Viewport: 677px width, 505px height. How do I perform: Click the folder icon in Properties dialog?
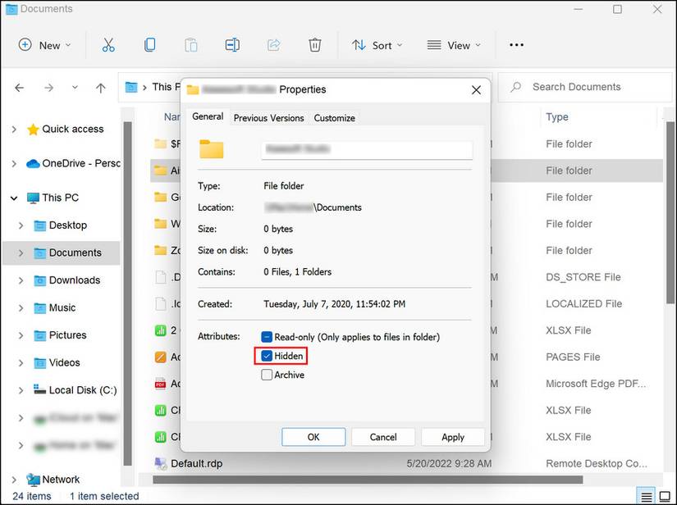[x=211, y=149]
